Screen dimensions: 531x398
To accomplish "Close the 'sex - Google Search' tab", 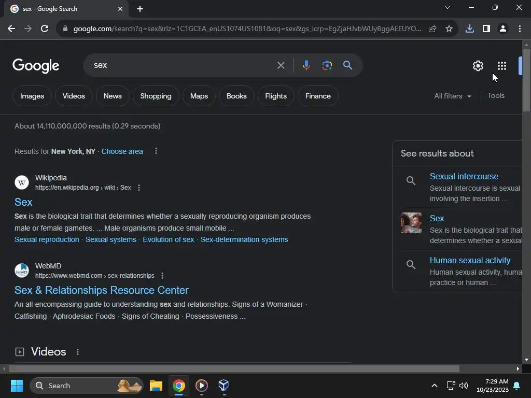I will pyautogui.click(x=120, y=9).
